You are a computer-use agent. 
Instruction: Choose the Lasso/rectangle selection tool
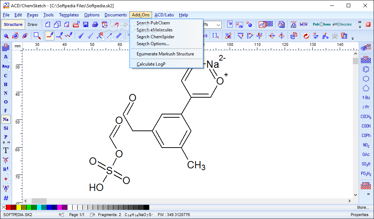pos(37,36)
